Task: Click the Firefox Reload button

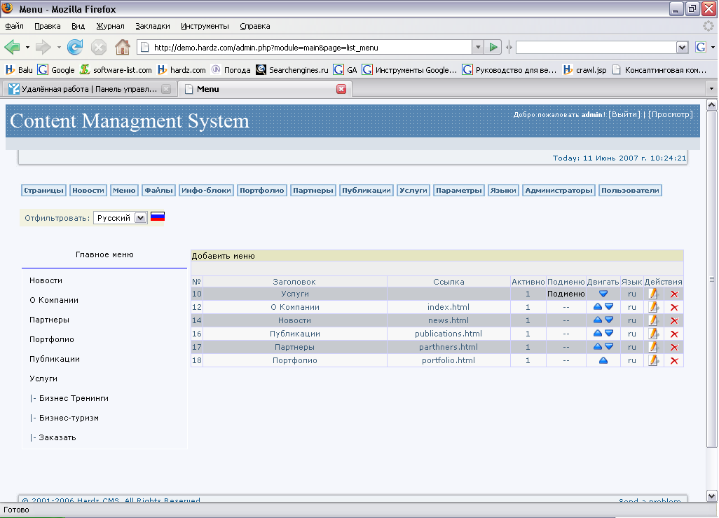Action: 75,47
